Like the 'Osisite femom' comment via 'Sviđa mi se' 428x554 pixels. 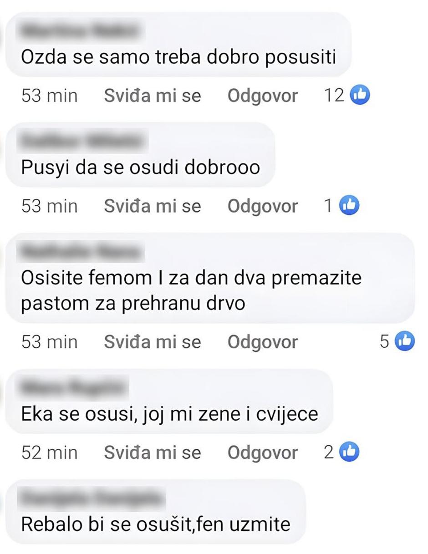[152, 342]
